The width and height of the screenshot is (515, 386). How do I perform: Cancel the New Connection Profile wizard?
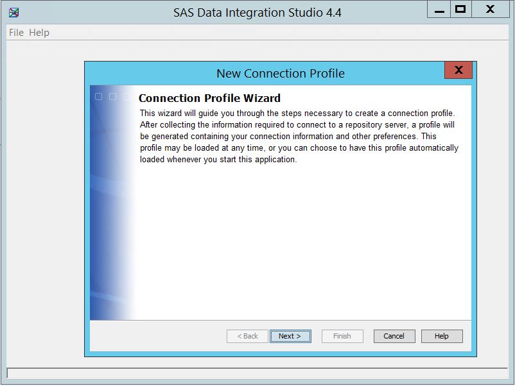394,336
